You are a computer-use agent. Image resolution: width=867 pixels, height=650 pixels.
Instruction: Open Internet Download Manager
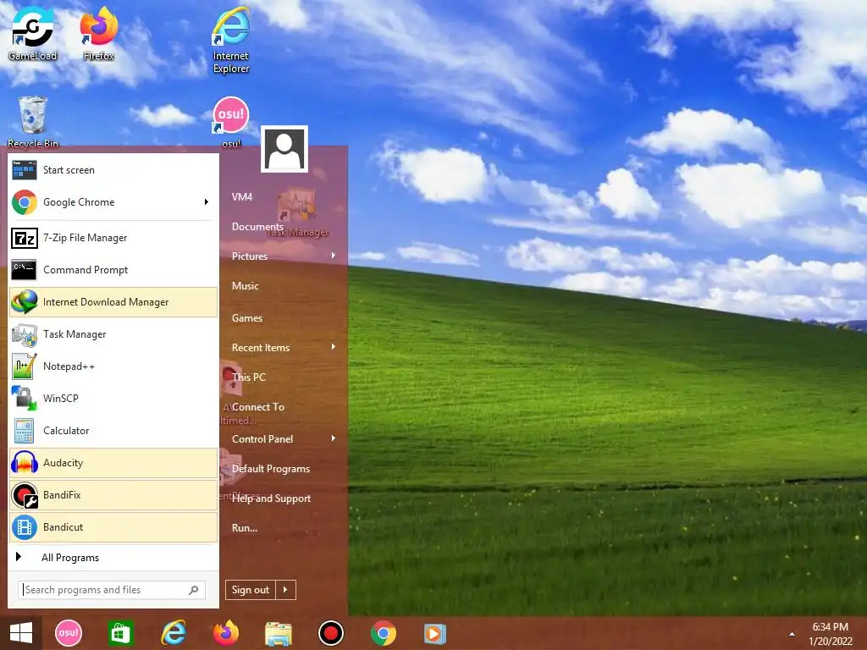113,302
